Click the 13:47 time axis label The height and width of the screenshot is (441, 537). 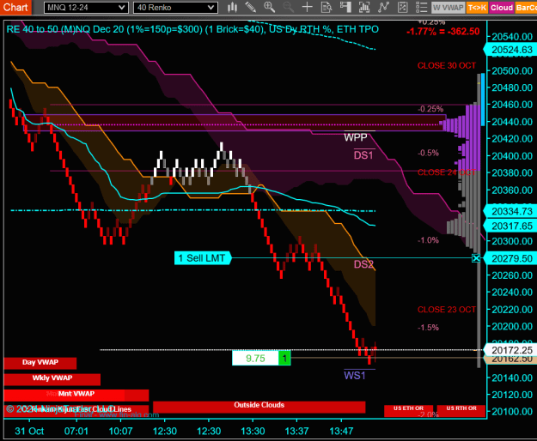[341, 431]
